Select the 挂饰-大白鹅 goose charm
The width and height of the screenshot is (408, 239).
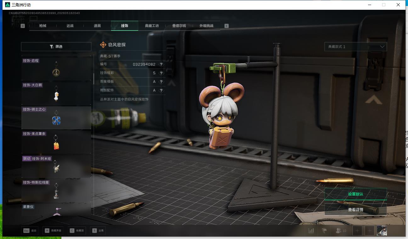click(x=56, y=93)
